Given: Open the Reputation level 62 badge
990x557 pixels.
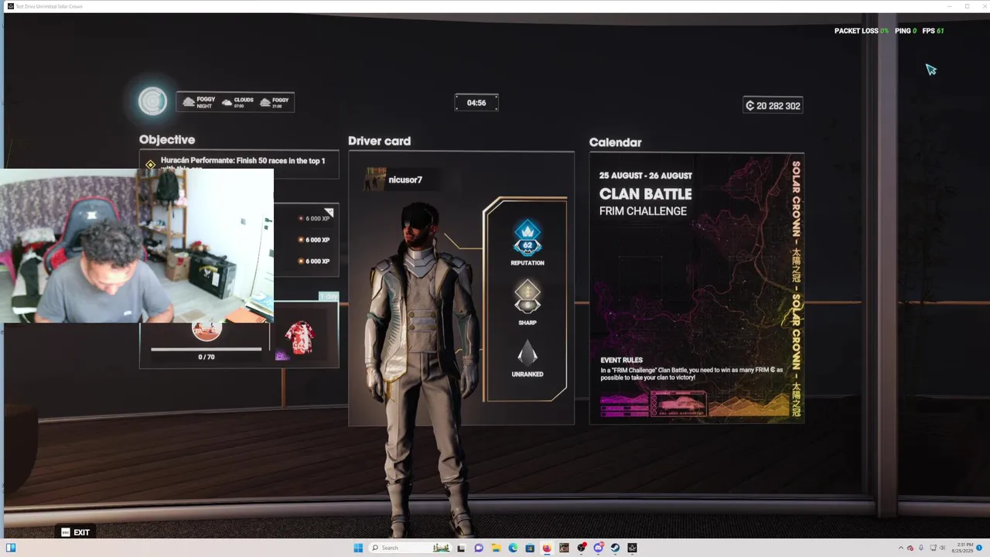Looking at the screenshot, I should 527,239.
